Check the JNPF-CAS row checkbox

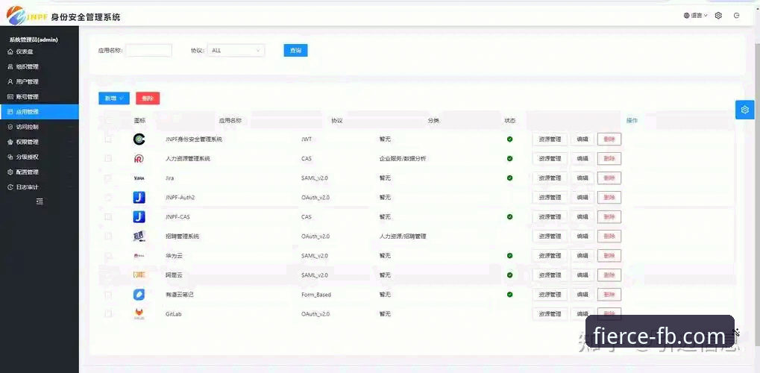coord(108,217)
